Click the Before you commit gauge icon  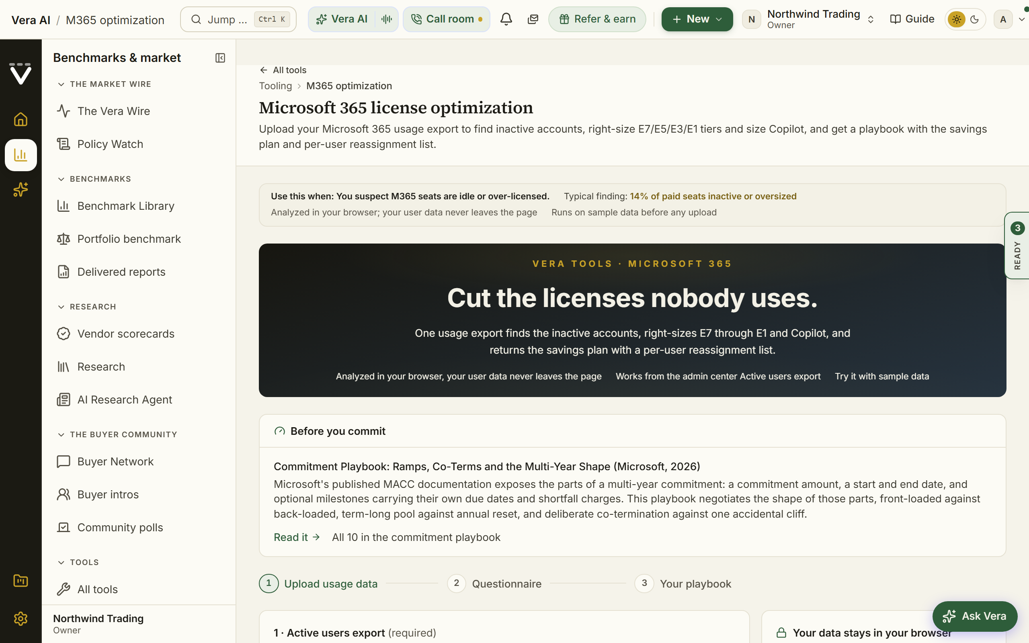pyautogui.click(x=279, y=431)
